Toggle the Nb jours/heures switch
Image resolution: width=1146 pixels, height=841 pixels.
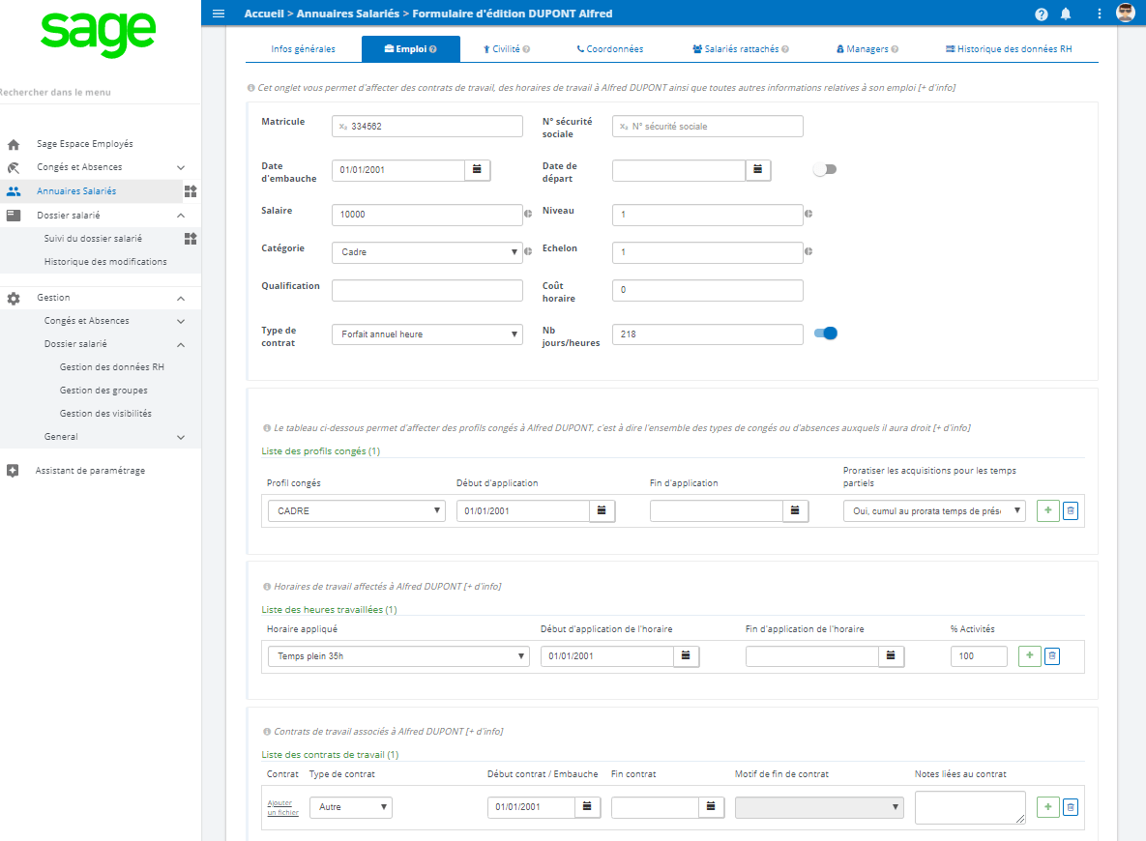(825, 333)
